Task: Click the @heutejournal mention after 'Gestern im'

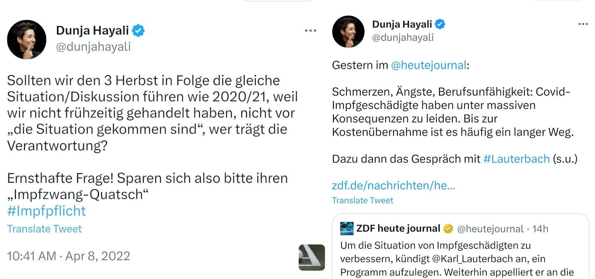Action: point(428,65)
